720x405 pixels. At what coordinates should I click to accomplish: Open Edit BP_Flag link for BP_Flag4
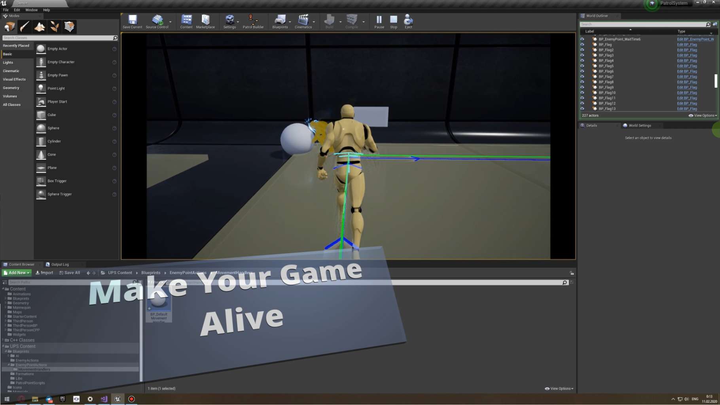tap(687, 61)
